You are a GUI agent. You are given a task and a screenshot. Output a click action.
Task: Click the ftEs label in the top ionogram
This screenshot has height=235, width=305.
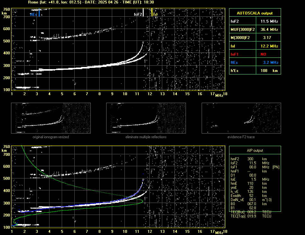pos(33,14)
